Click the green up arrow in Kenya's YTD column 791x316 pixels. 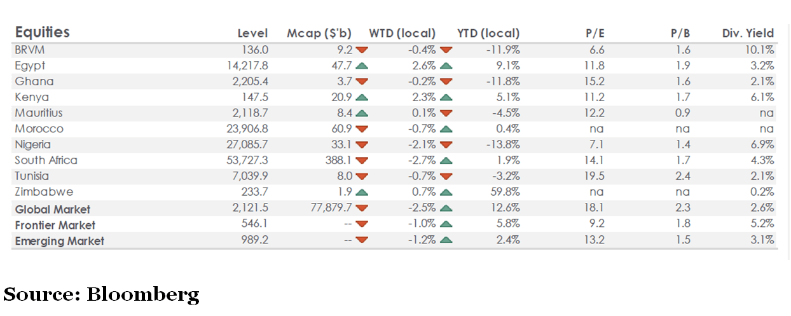[x=446, y=97]
